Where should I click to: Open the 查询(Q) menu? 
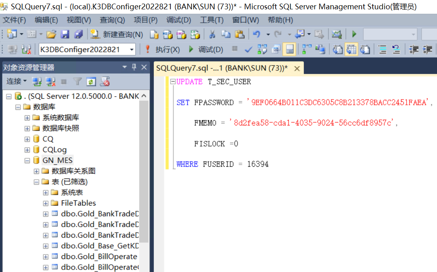pyautogui.click(x=112, y=20)
